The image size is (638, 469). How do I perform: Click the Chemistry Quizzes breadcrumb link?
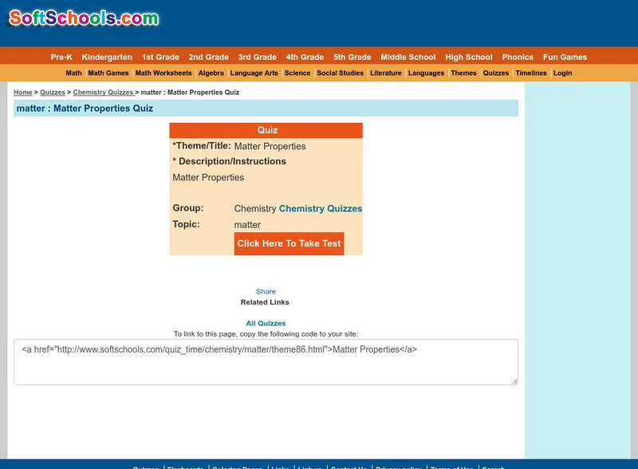[104, 93]
